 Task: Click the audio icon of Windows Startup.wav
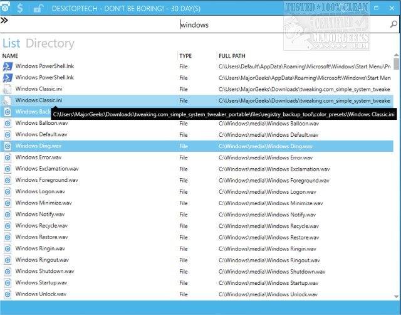point(8,283)
